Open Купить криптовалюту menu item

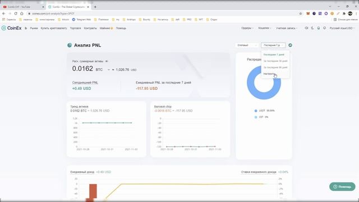[54, 28]
